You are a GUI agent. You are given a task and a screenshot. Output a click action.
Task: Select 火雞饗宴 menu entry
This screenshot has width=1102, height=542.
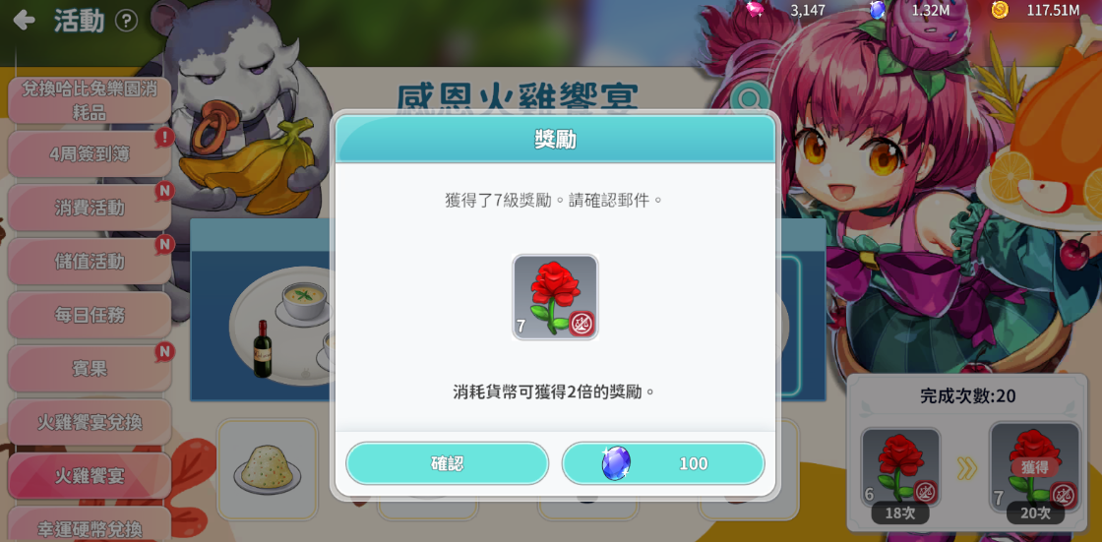[x=90, y=476]
